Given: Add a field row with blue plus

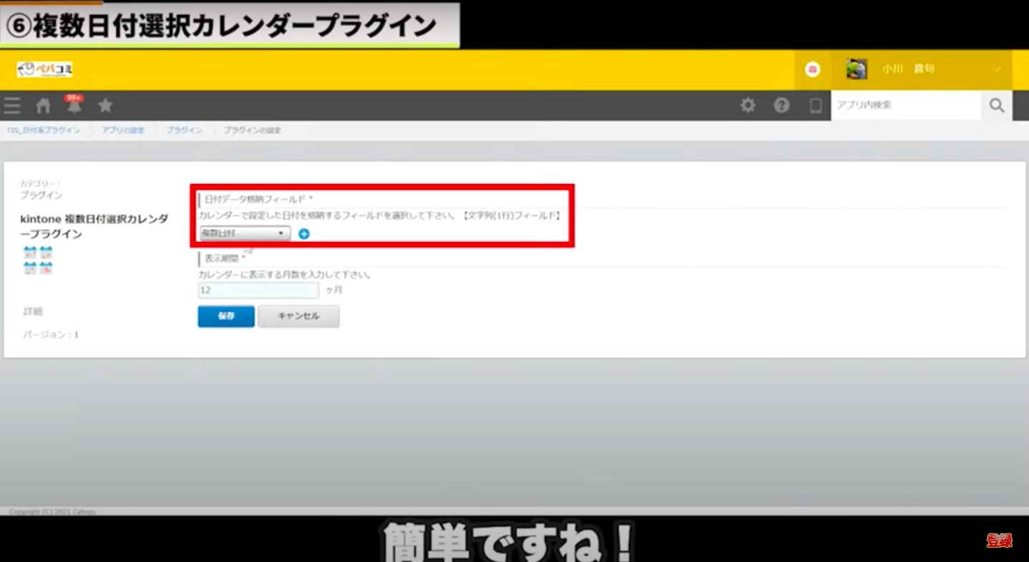Looking at the screenshot, I should (304, 233).
